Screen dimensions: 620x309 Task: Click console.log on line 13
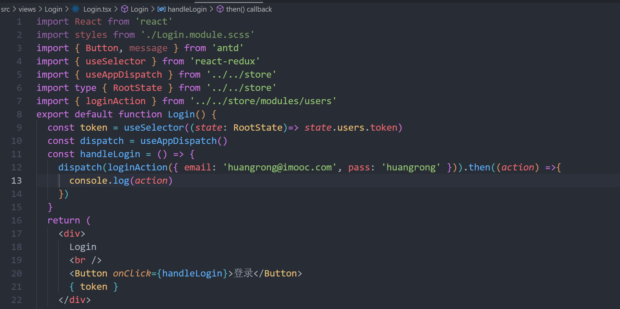(99, 181)
